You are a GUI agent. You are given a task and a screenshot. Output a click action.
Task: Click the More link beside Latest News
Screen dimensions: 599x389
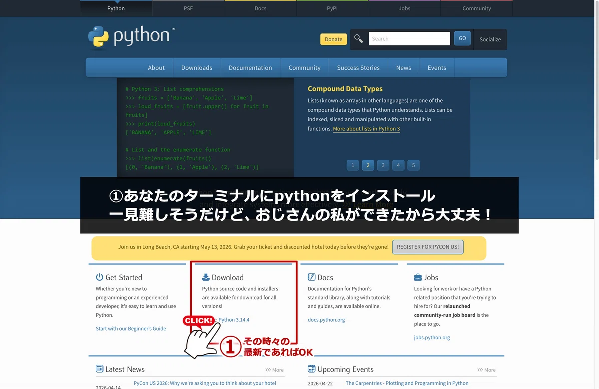click(274, 370)
